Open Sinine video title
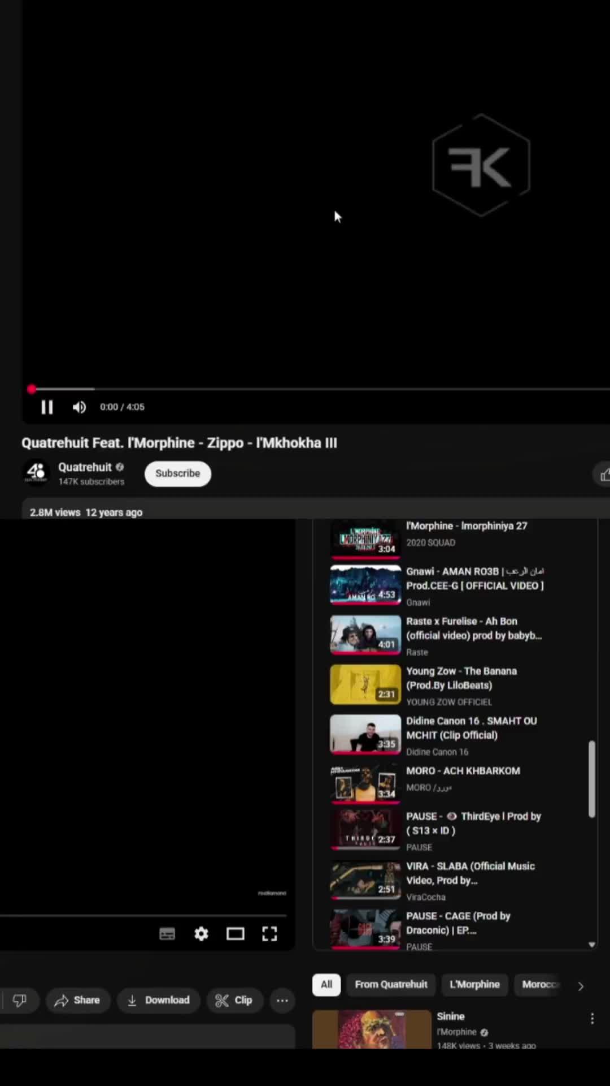The image size is (610, 1086). point(451,1016)
